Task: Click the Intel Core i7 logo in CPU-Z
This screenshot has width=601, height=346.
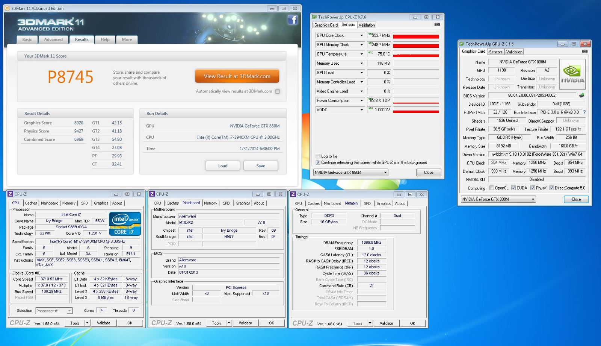Action: tap(125, 224)
